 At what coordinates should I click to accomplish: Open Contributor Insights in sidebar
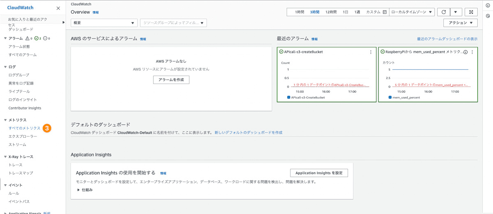pos(25,108)
